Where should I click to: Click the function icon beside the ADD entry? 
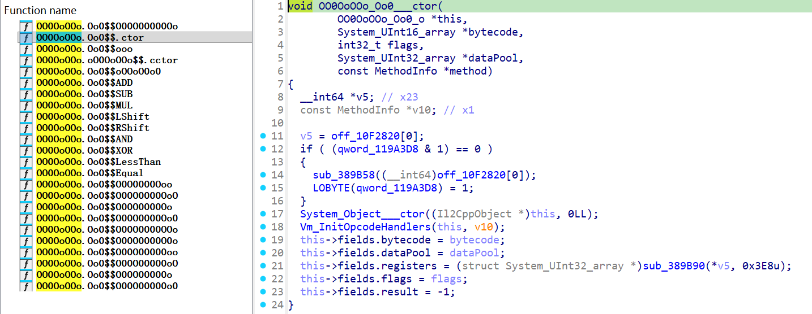pos(25,83)
